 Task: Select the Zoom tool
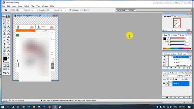coord(8,54)
